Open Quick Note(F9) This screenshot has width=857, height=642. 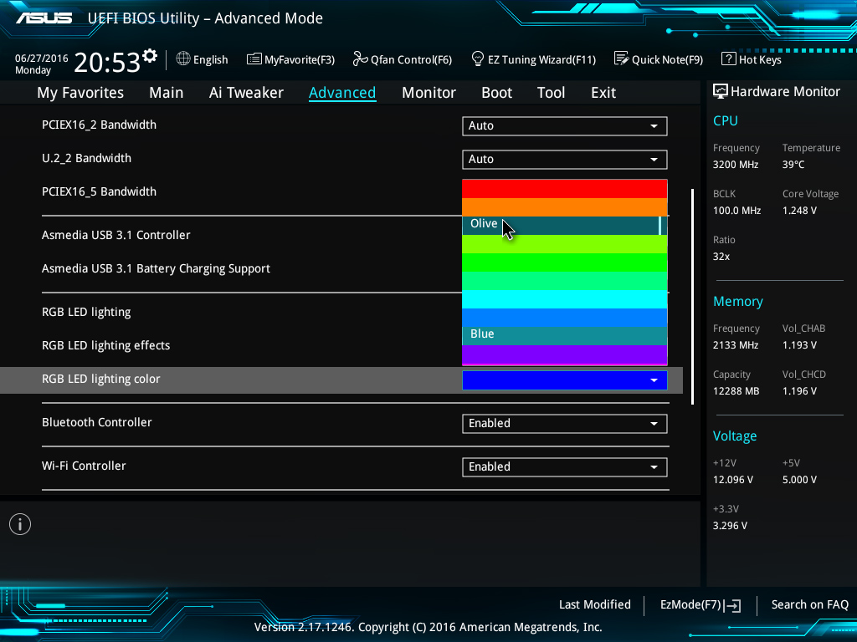659,59
